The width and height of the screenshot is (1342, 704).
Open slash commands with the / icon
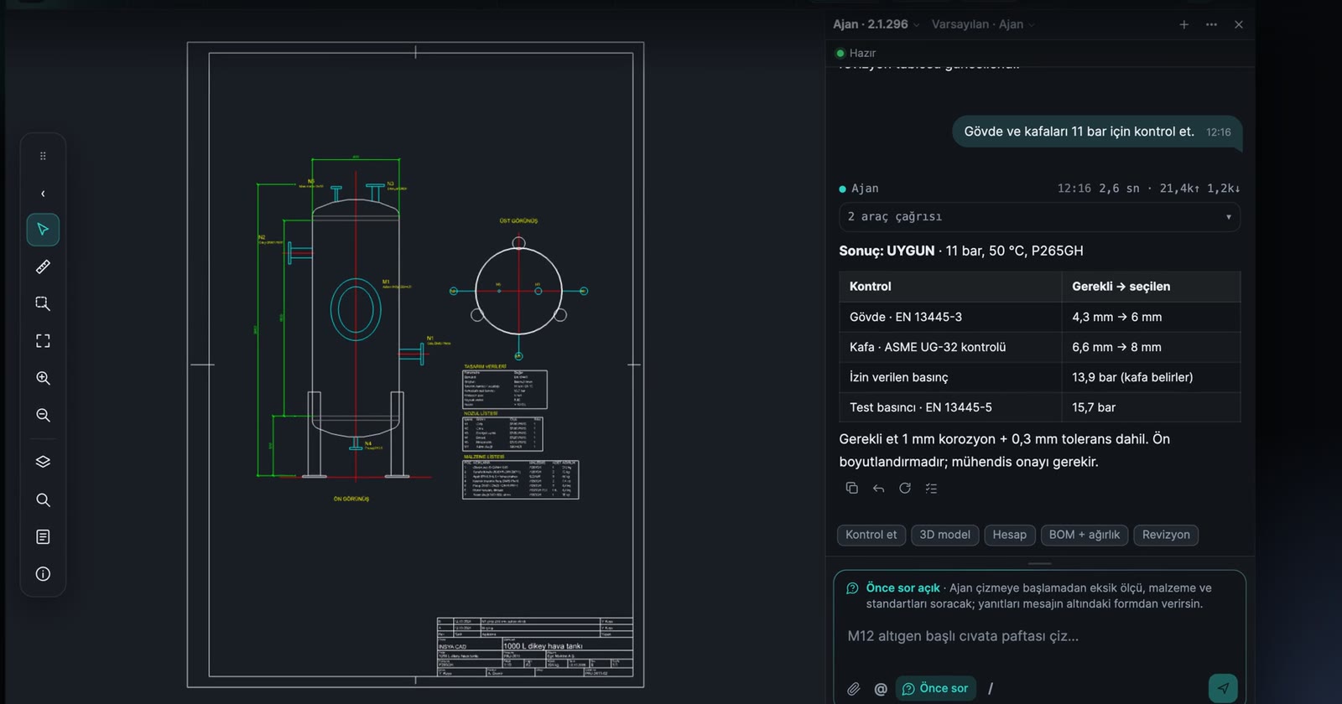click(x=991, y=689)
